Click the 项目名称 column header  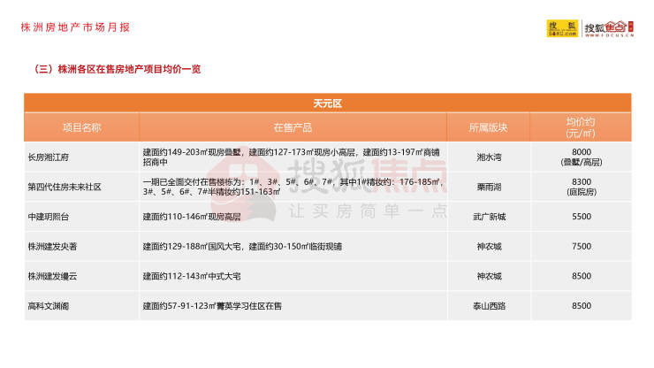pos(81,127)
